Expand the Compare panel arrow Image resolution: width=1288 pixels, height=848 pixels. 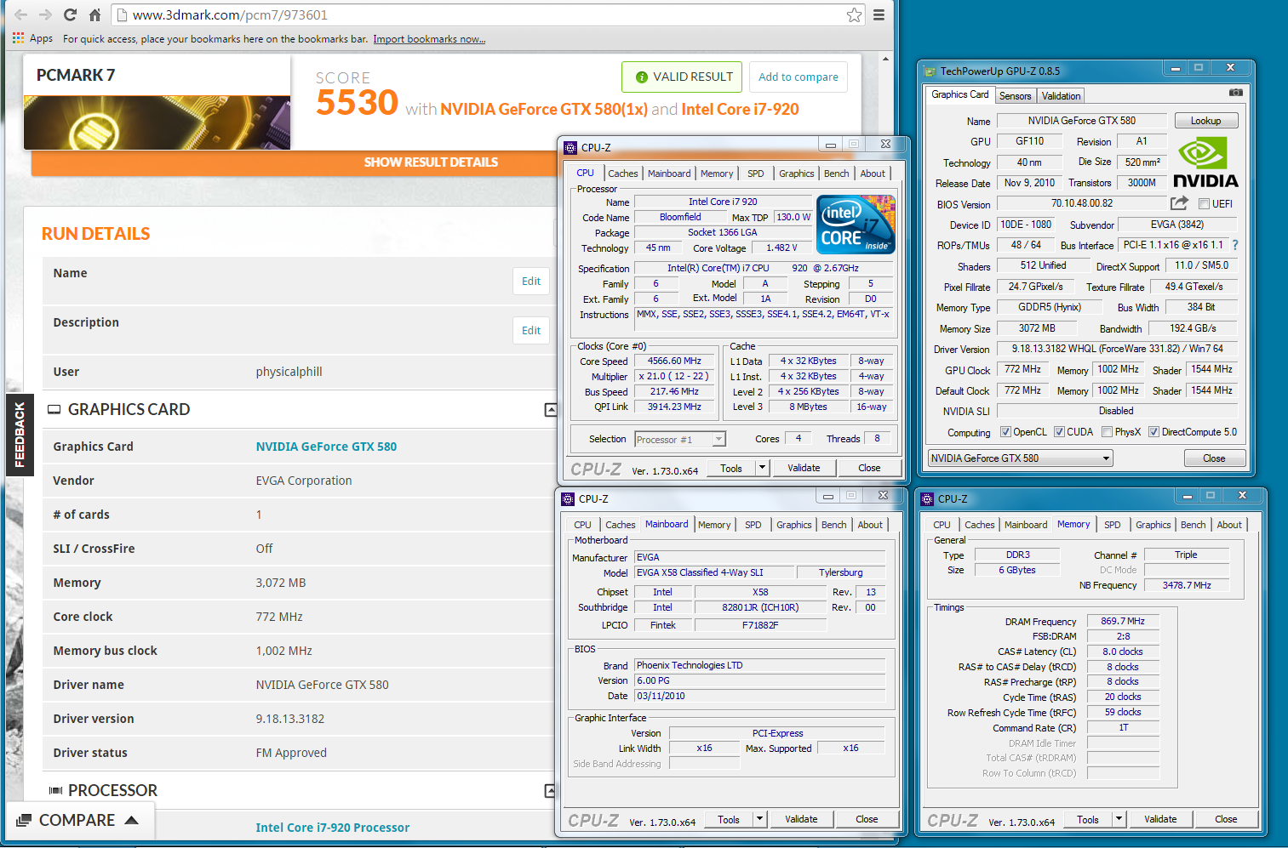pyautogui.click(x=131, y=820)
